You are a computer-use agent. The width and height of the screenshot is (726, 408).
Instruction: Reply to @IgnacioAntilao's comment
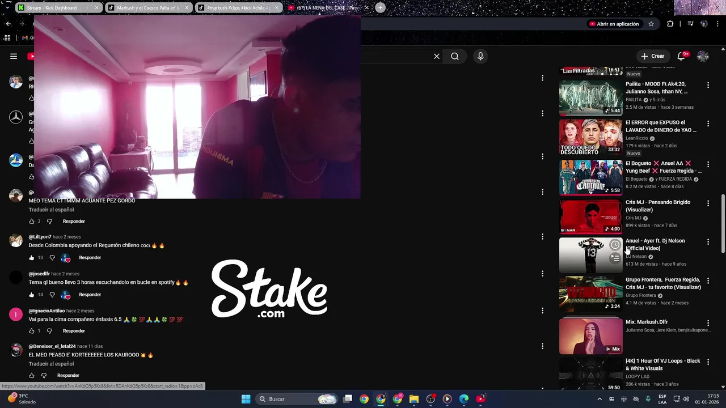click(74, 331)
